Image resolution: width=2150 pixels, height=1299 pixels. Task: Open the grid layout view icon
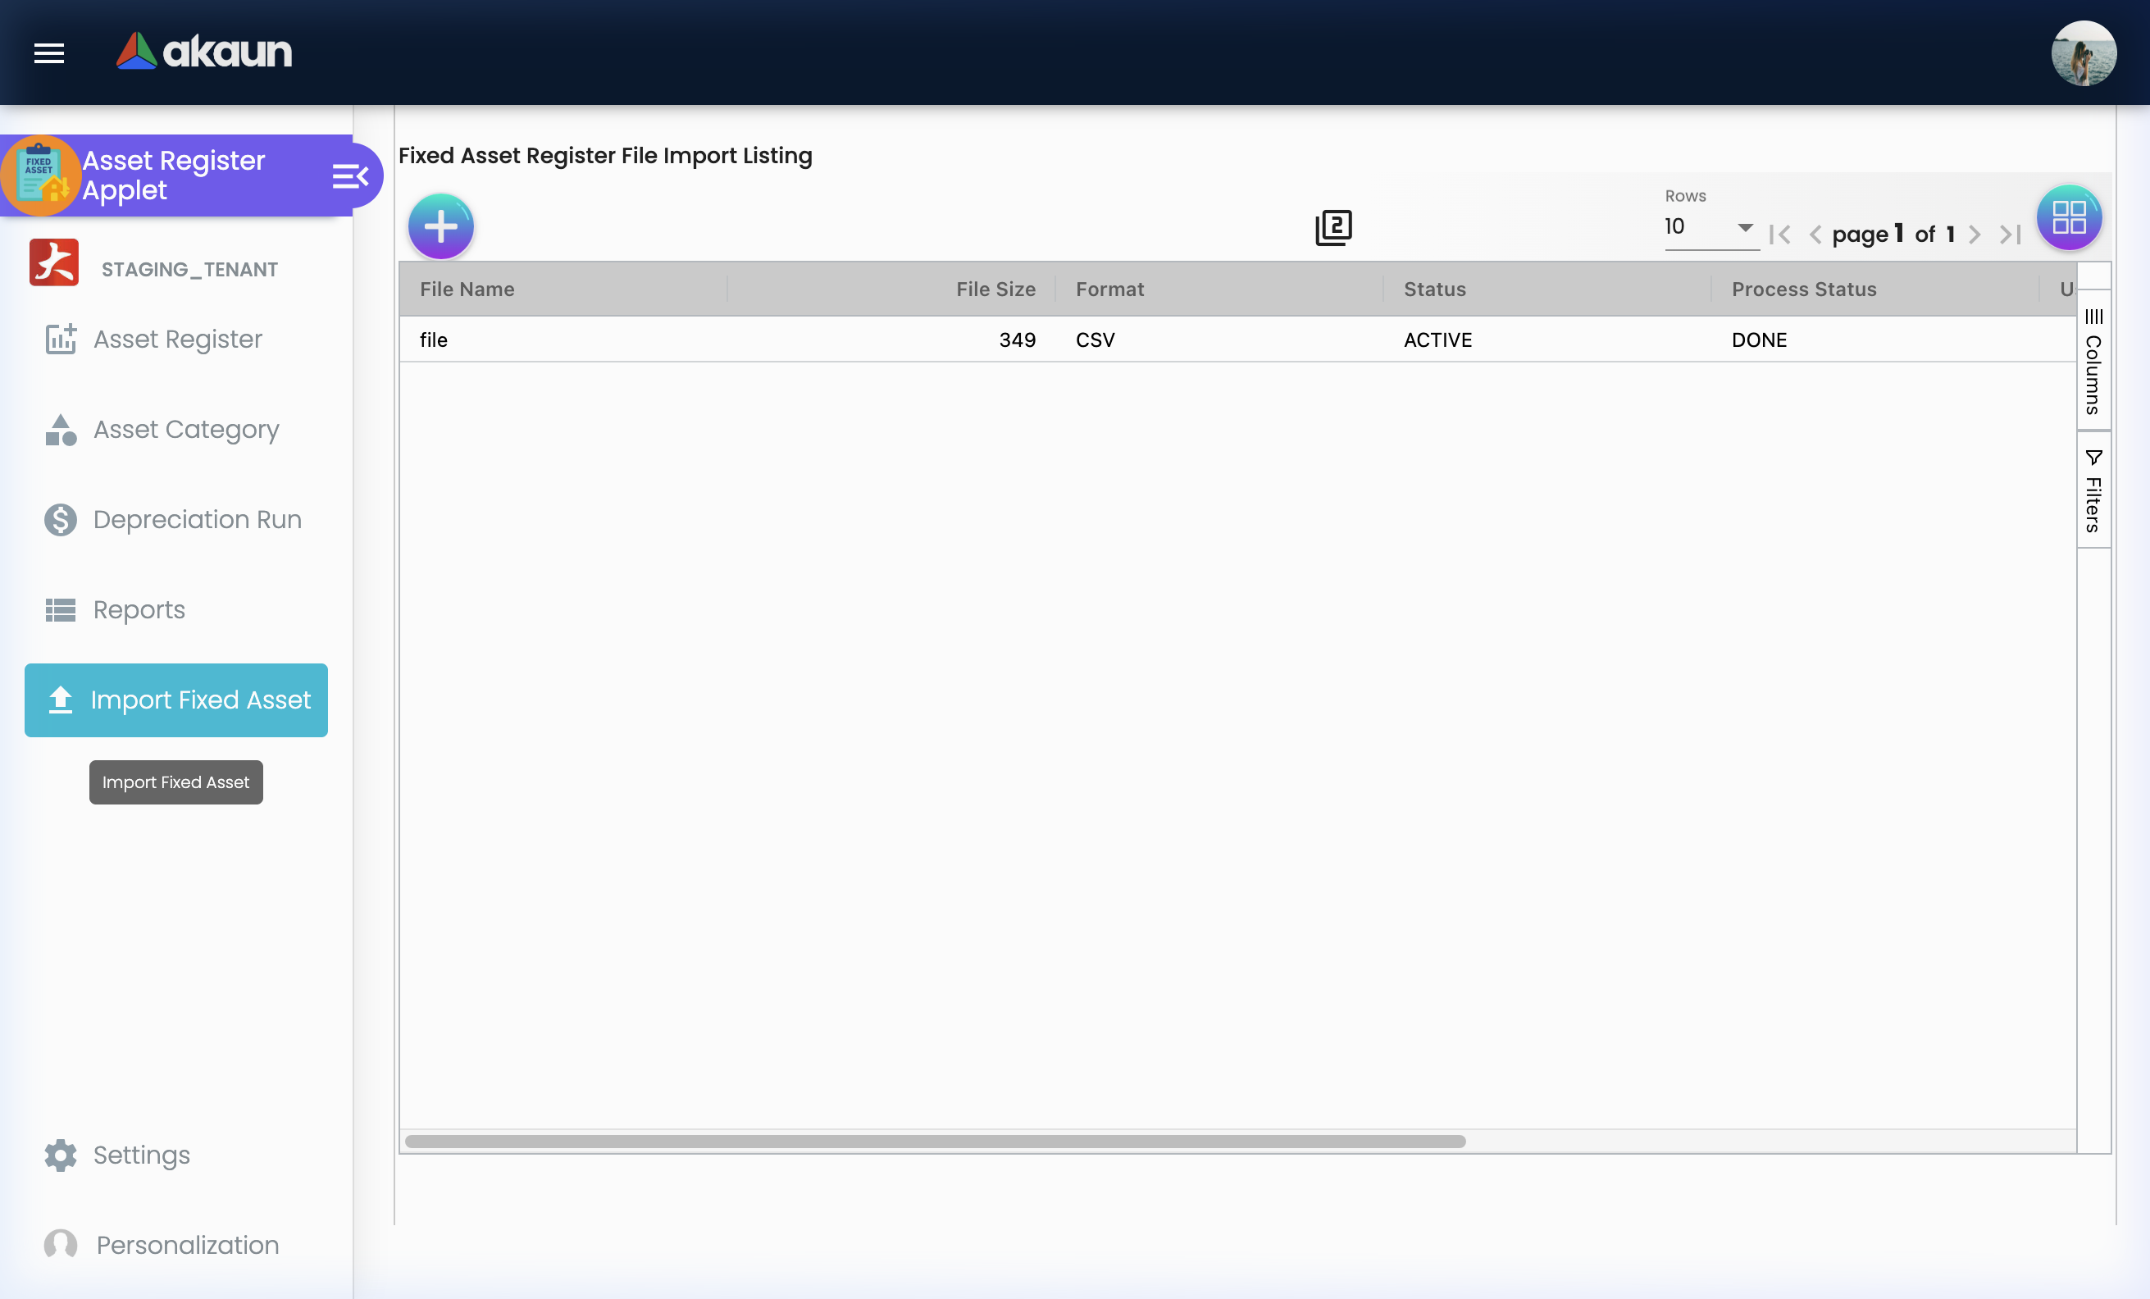click(2068, 218)
